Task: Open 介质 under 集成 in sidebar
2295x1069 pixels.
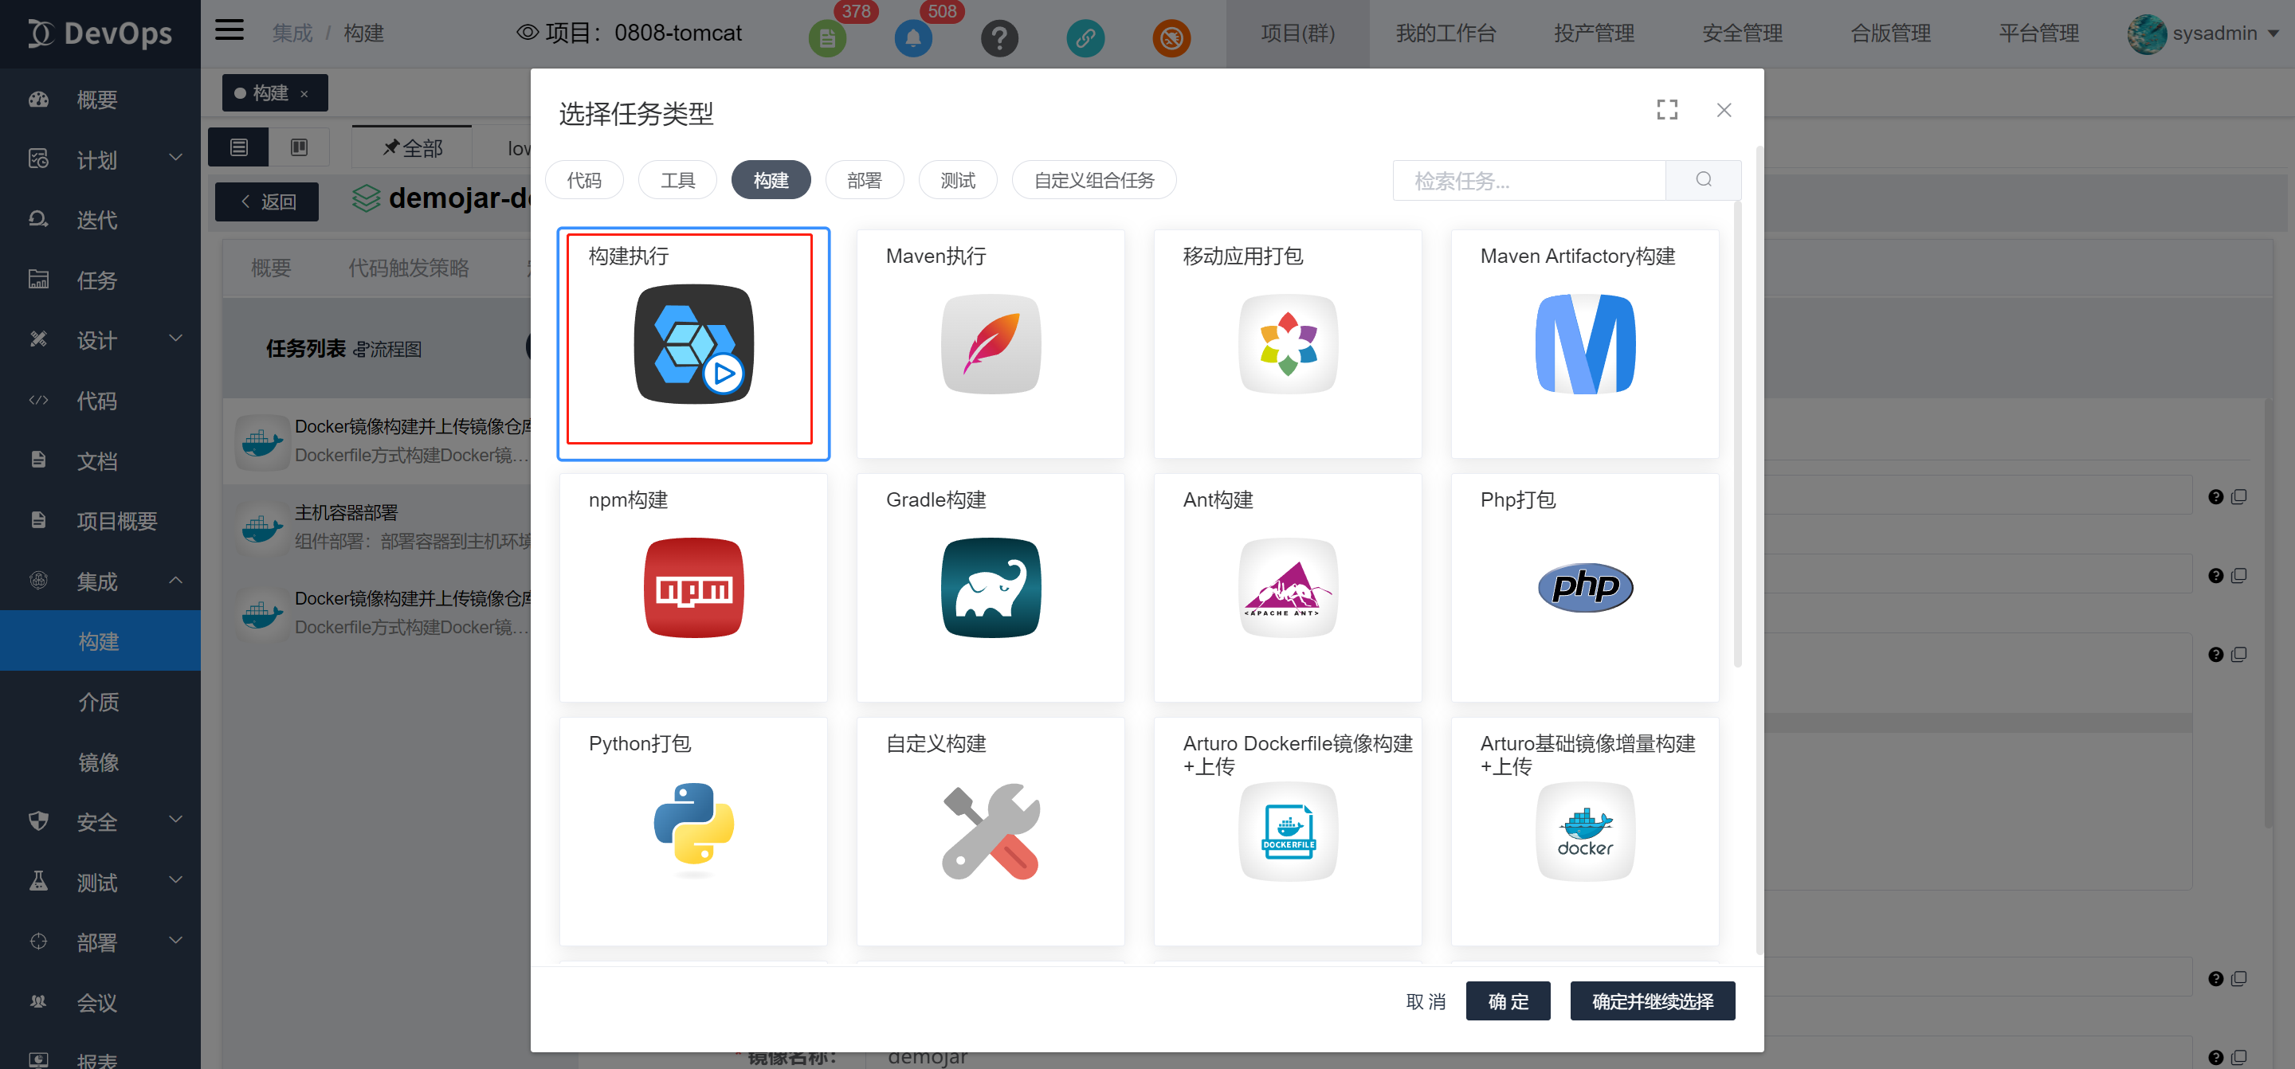Action: coord(100,701)
